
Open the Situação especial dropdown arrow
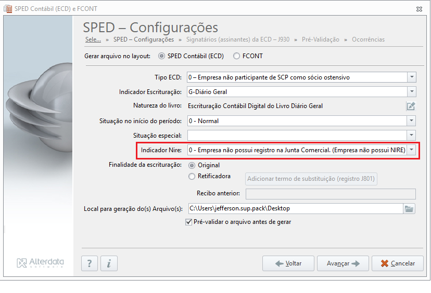click(x=411, y=135)
